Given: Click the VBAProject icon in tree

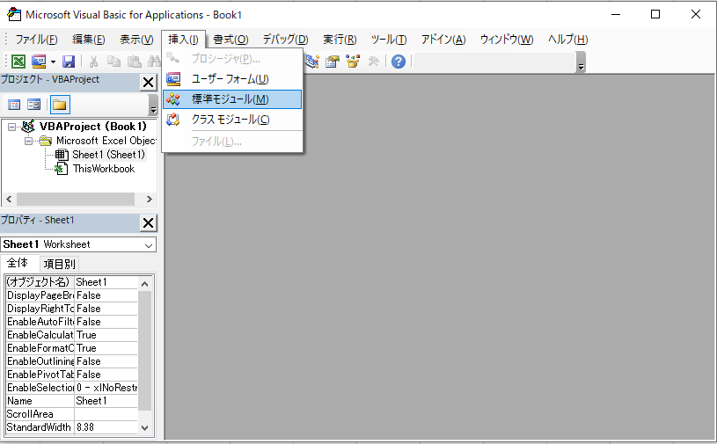Looking at the screenshot, I should (28, 127).
